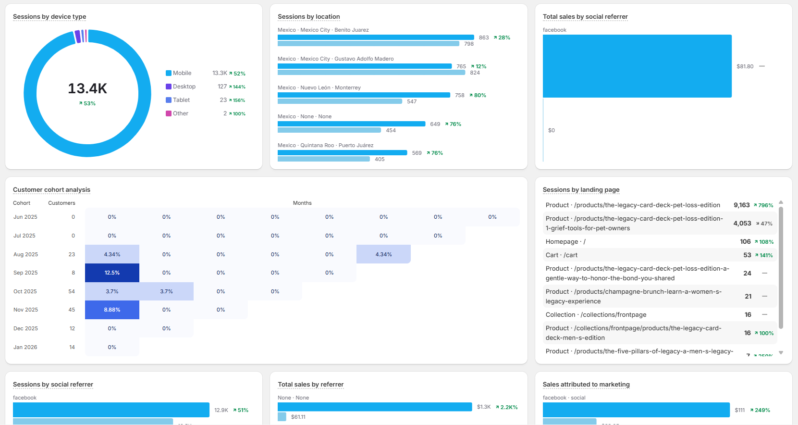Open Customer cohort analysis report
798x425 pixels.
click(x=51, y=190)
